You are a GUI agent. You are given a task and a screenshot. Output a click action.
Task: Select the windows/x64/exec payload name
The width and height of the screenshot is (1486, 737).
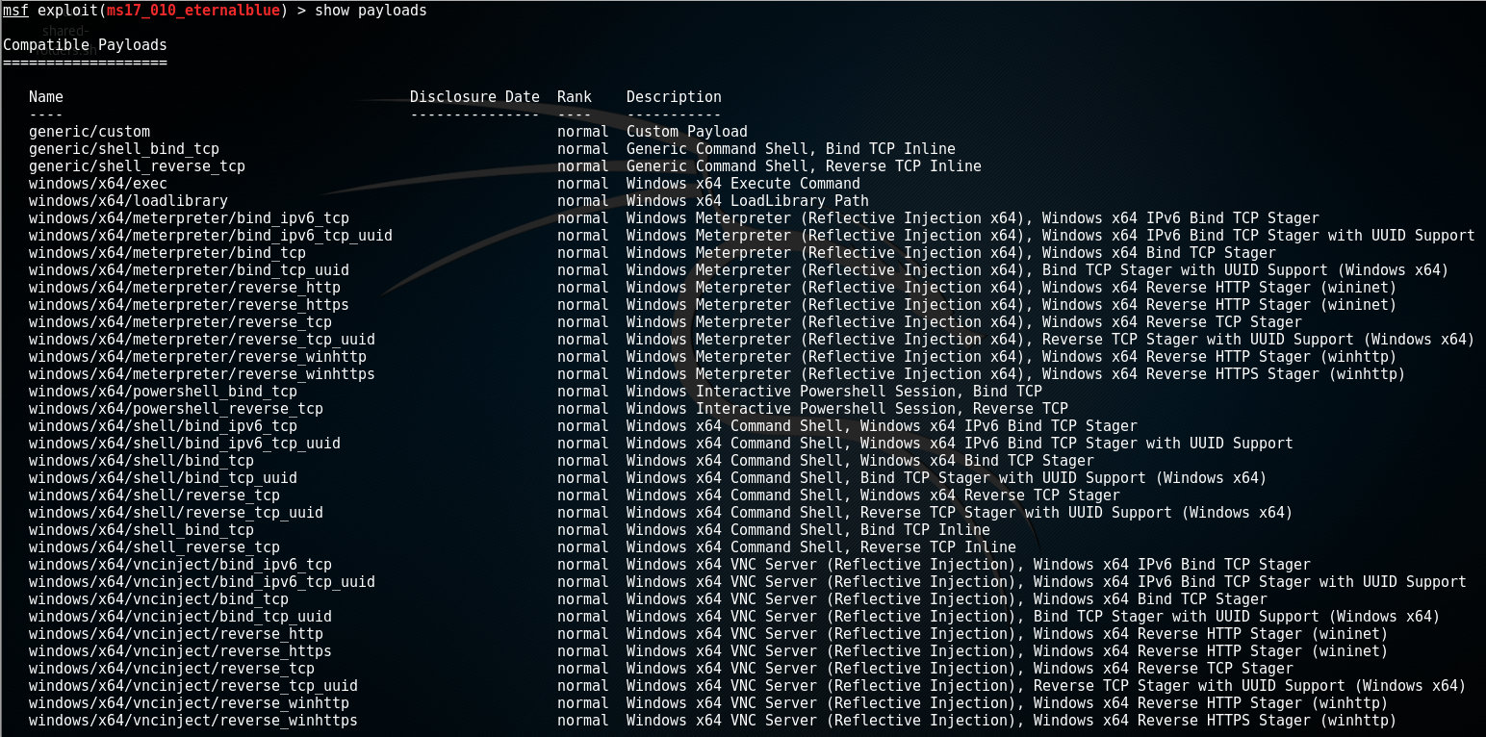click(98, 184)
